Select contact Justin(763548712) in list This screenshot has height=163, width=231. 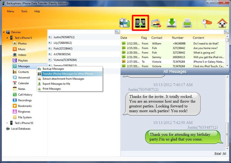click(x=84, y=37)
